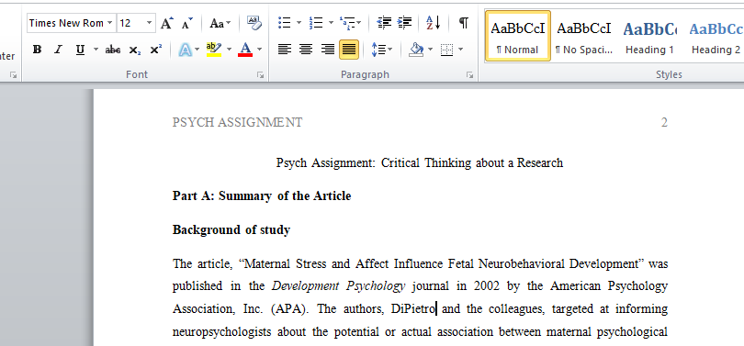This screenshot has width=744, height=346.
Task: Apply red font color
Action: pyautogui.click(x=245, y=50)
